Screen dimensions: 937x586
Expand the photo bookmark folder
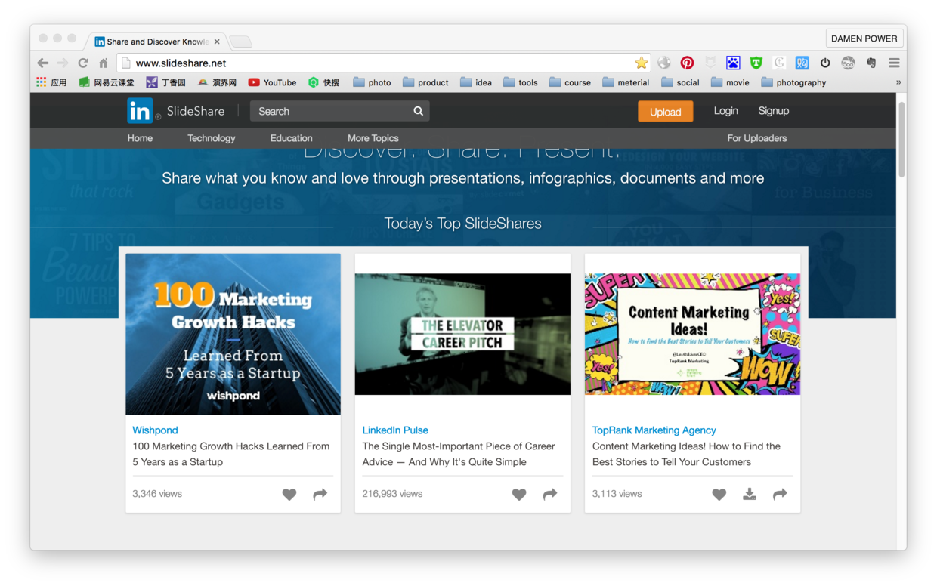pos(372,82)
